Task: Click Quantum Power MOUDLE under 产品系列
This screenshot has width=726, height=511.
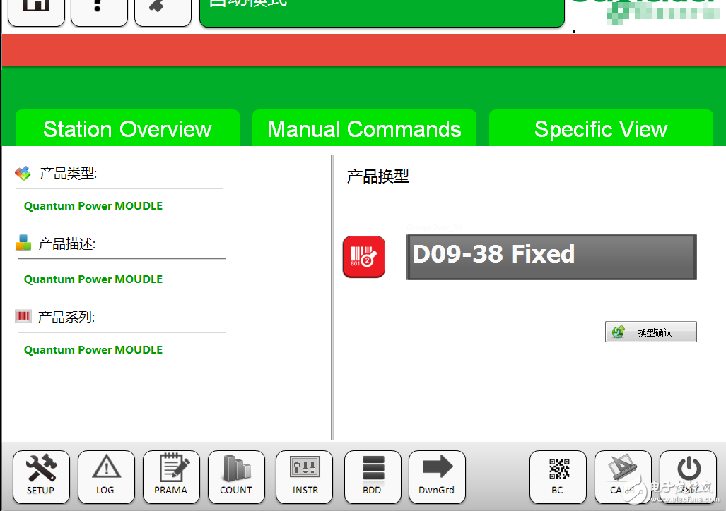Action: [93, 349]
